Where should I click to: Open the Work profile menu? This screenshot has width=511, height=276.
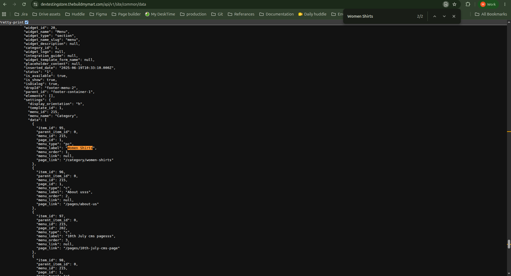coord(488,4)
